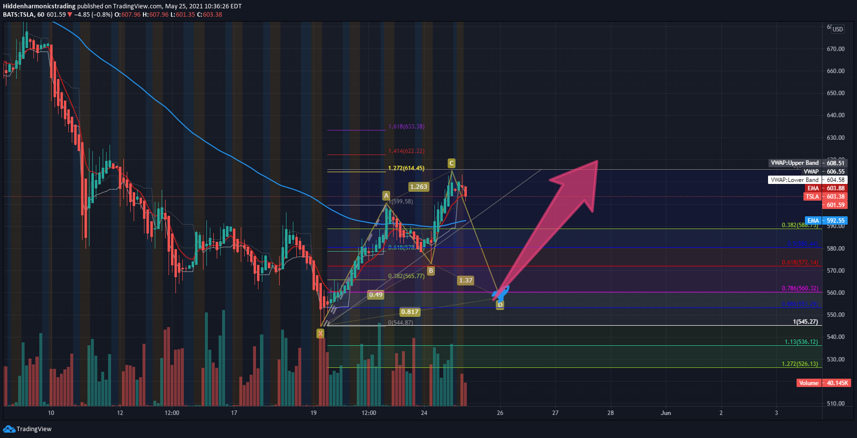Click the 1.263 ratio label on the pattern
The height and width of the screenshot is (438, 857).
pyautogui.click(x=419, y=187)
